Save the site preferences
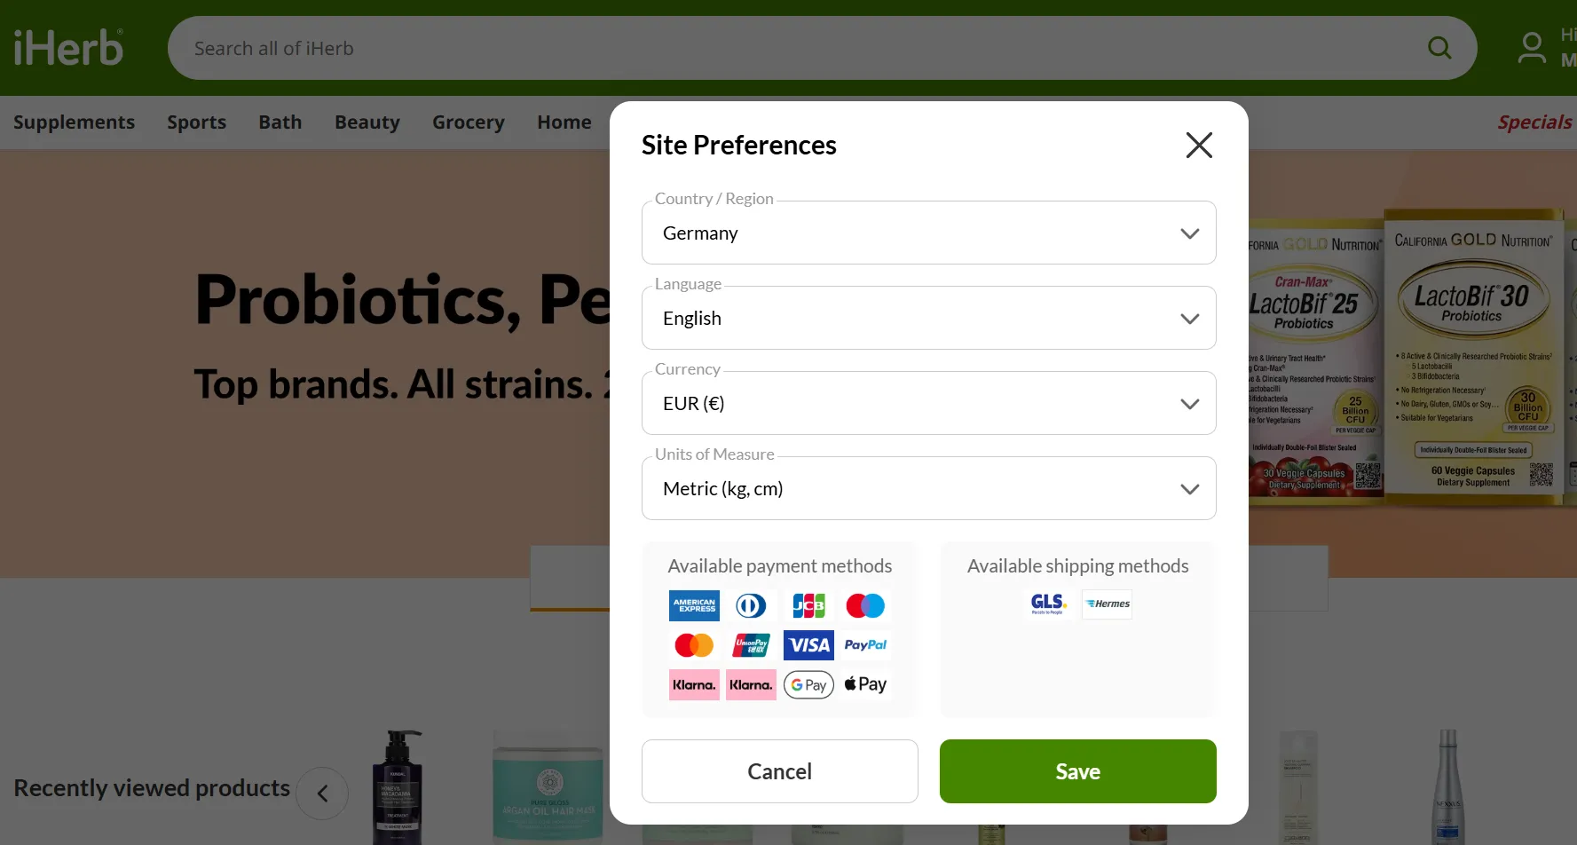1577x845 pixels. coord(1077,771)
